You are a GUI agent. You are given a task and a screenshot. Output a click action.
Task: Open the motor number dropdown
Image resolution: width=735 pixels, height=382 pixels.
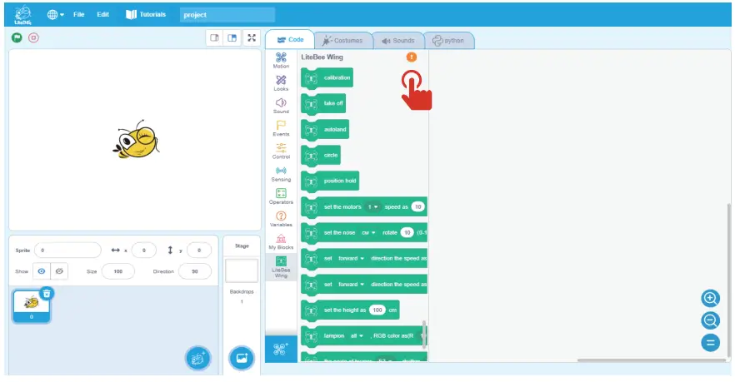tap(372, 207)
